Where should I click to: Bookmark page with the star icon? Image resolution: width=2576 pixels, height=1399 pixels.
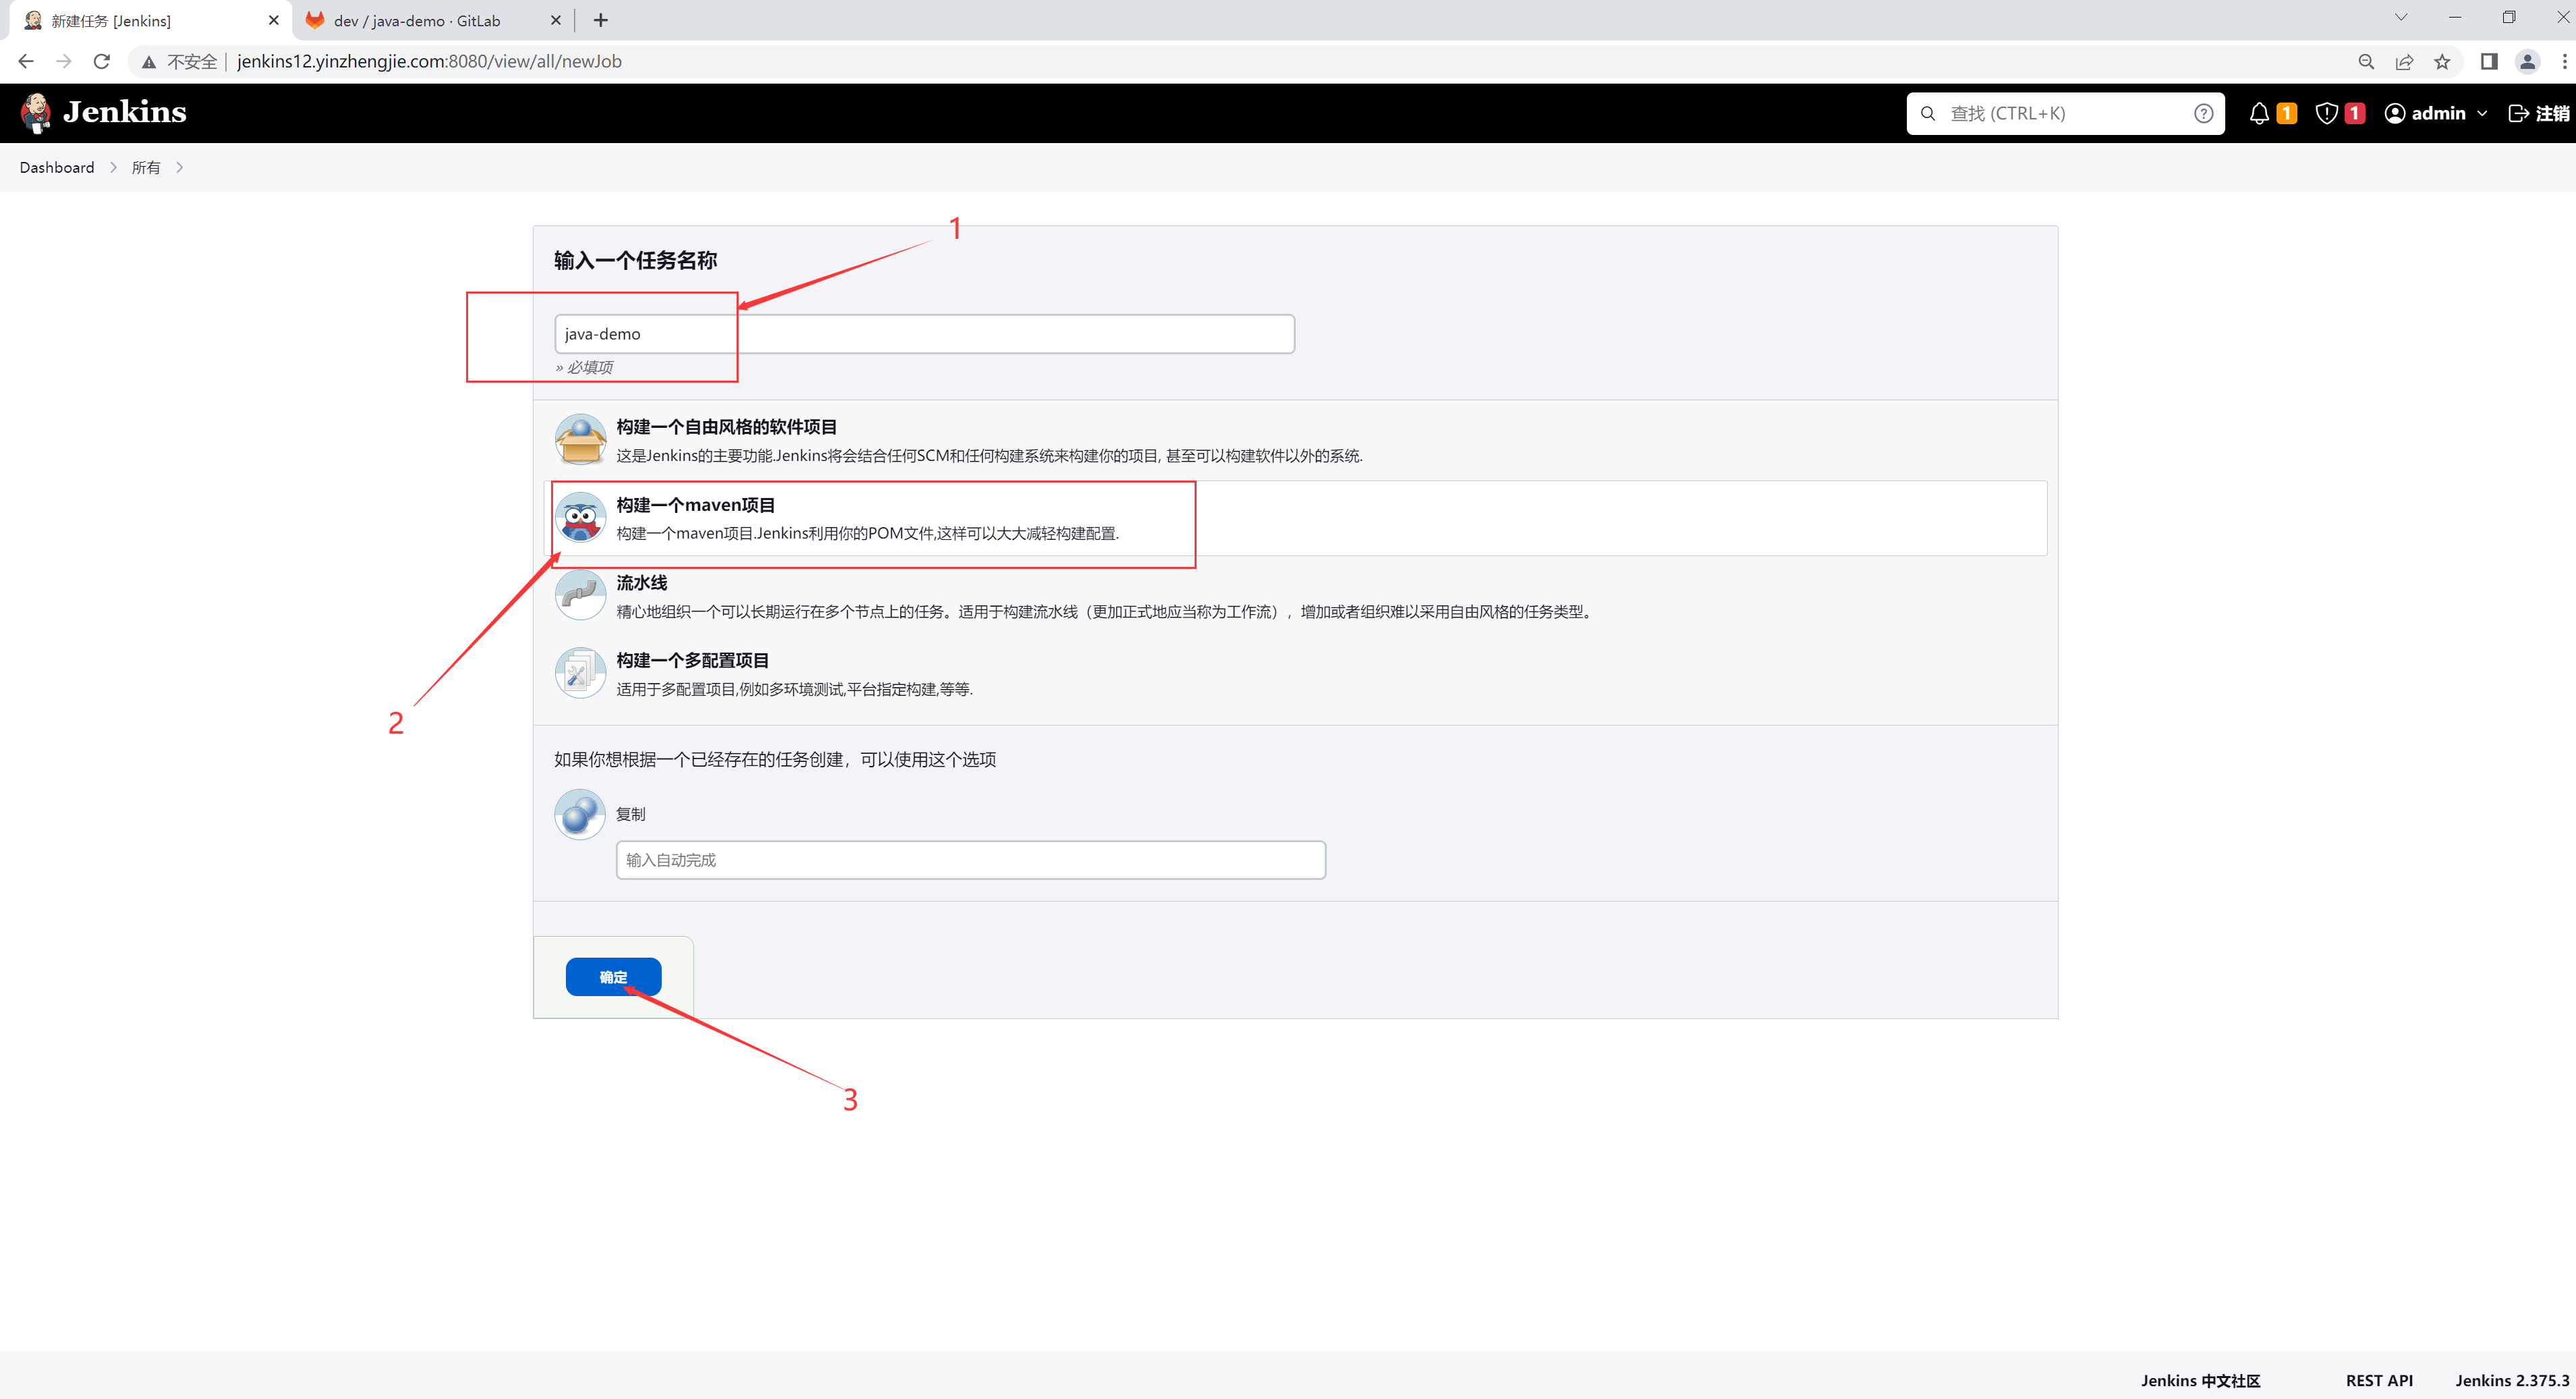[x=2442, y=62]
